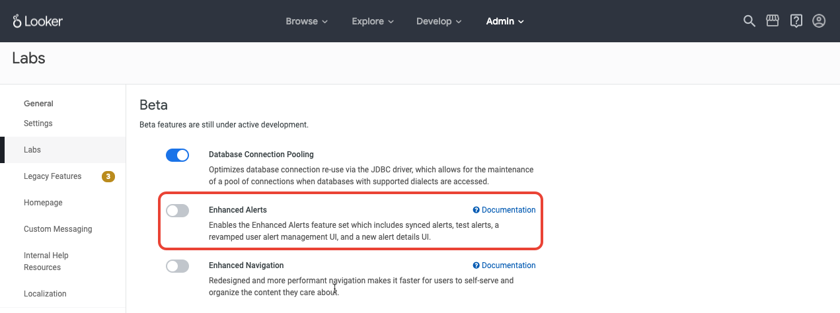Expand the Browse dropdown menu
Screen dimensions: 840x313
(x=307, y=21)
